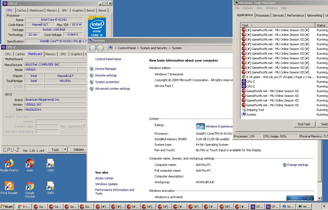Open the Processes tab in Task Manager

(x=263, y=15)
